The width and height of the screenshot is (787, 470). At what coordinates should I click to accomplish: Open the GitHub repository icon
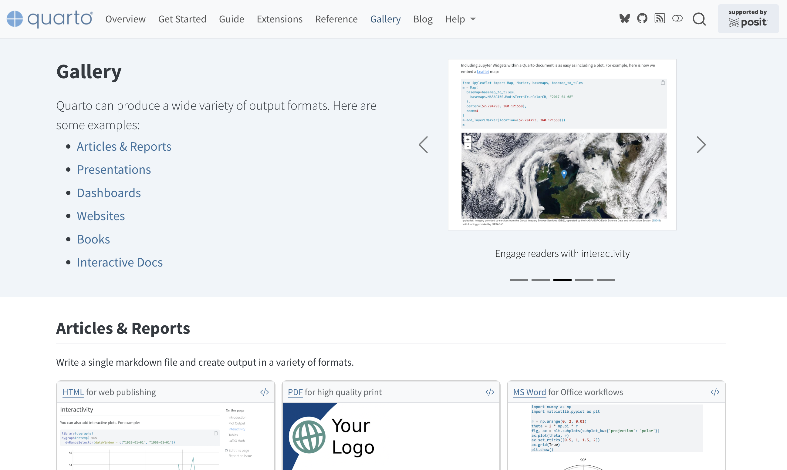point(642,18)
